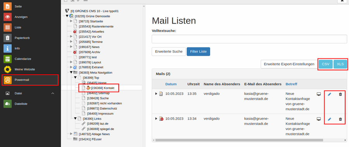Open the Powermail module
This screenshot has width=349, height=147.
click(x=30, y=80)
